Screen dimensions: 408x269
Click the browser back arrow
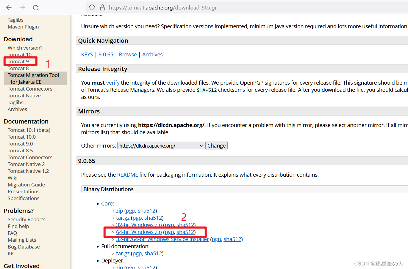(x=9, y=8)
